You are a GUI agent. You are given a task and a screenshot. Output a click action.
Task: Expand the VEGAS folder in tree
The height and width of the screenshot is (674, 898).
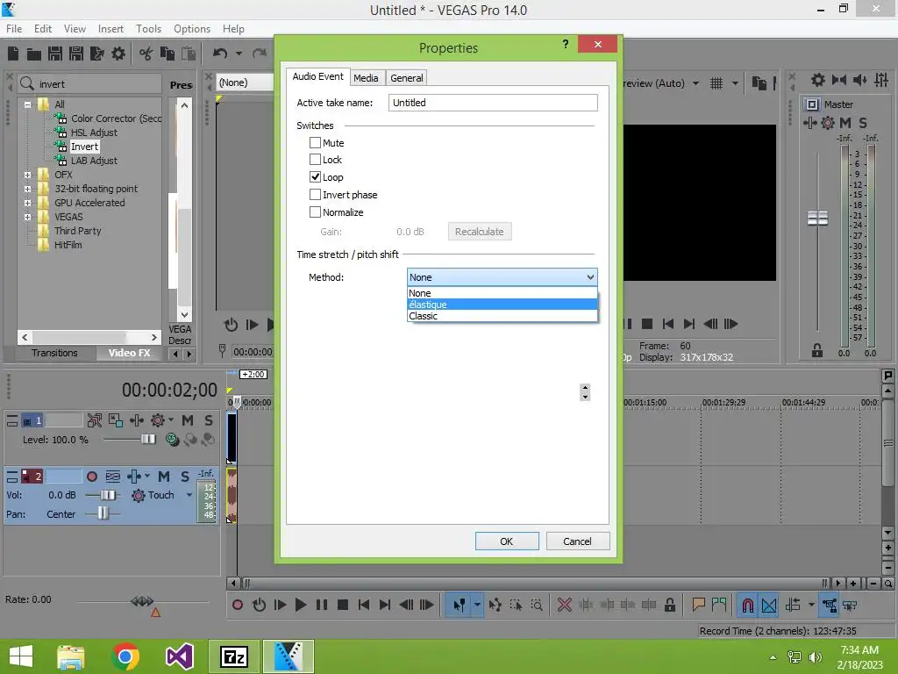tap(27, 217)
